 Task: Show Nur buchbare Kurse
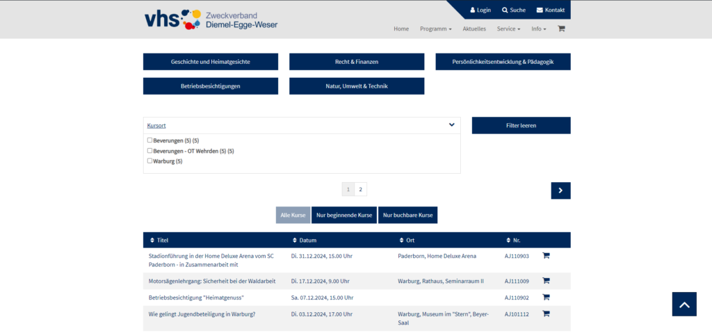pos(407,215)
